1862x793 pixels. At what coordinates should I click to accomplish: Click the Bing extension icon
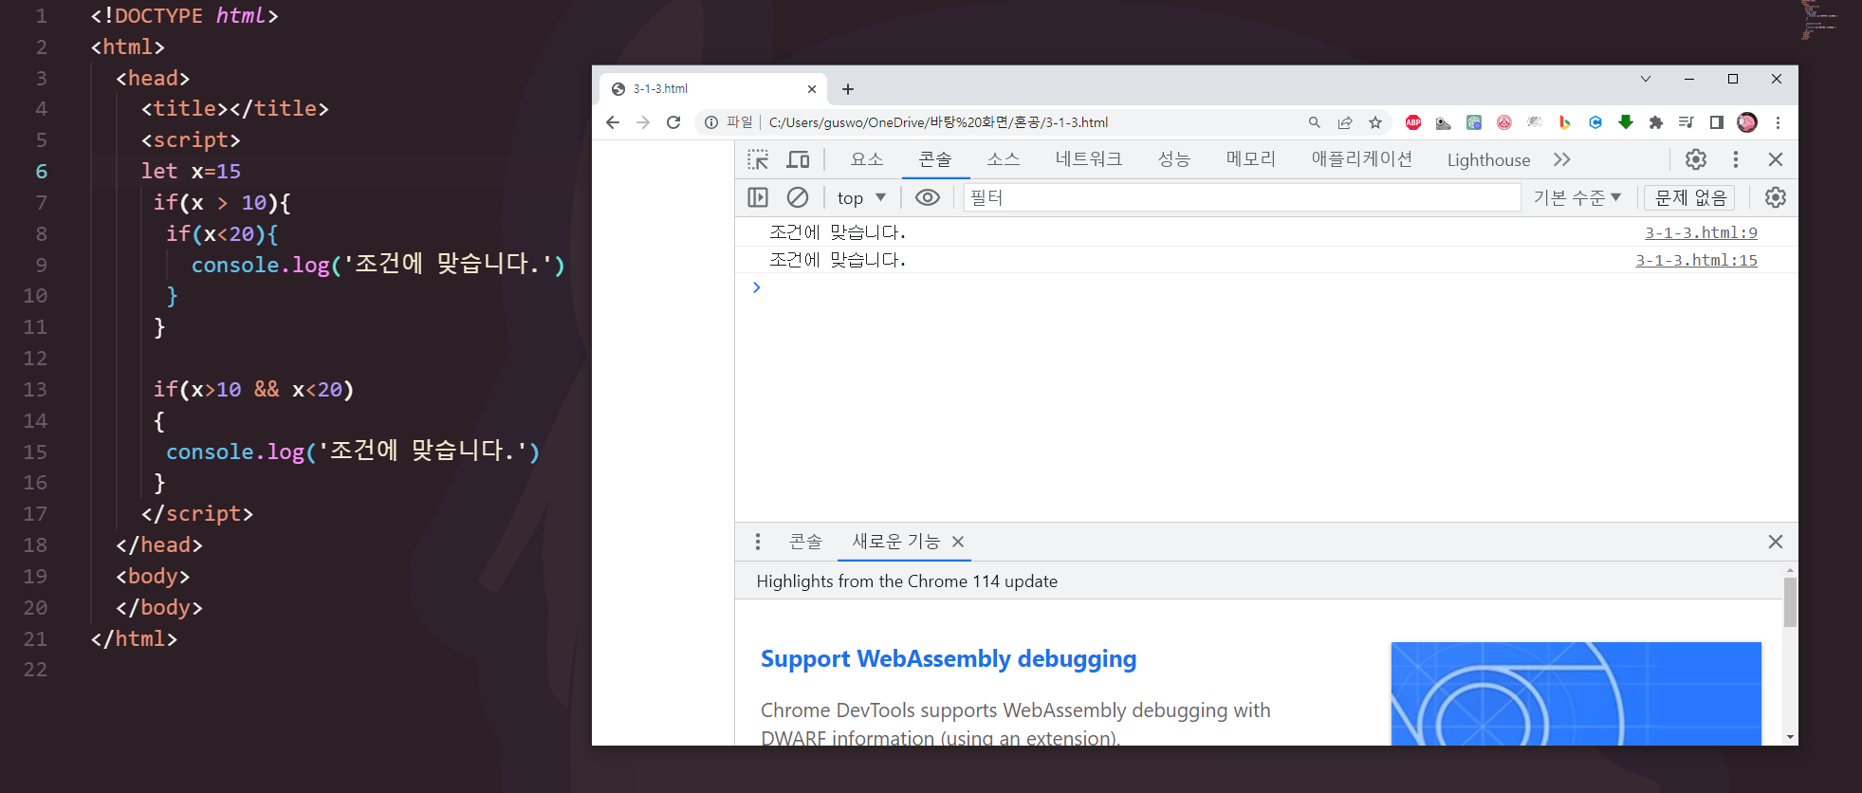click(1565, 122)
